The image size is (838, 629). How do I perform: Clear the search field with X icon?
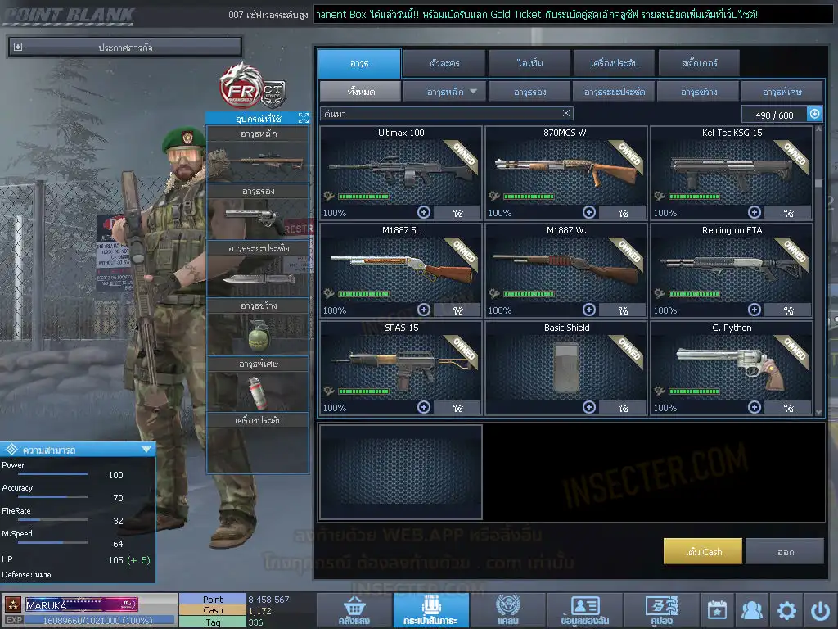(x=566, y=114)
